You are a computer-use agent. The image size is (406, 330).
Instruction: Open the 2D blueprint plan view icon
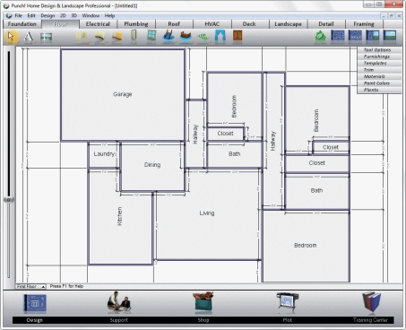pyautogui.click(x=338, y=36)
